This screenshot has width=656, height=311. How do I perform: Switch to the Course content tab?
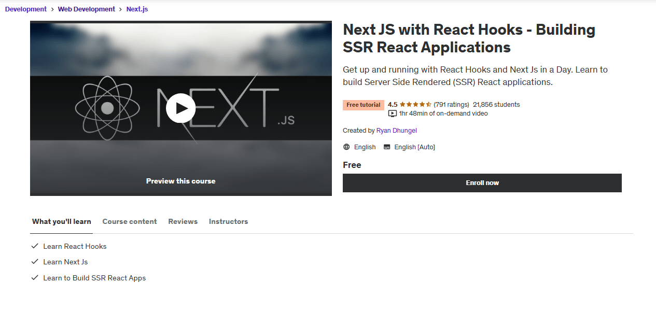click(130, 221)
